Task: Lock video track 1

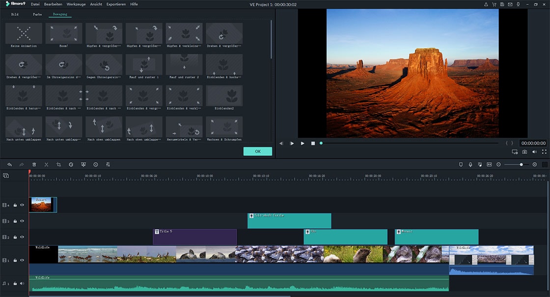Action: pos(15,260)
